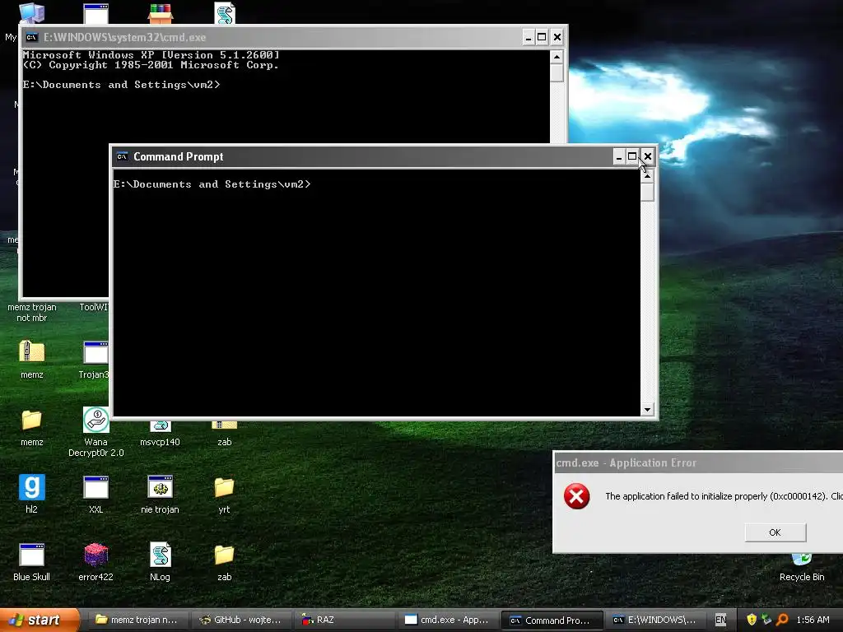This screenshot has width=843, height=632.
Task: Click the cmd.exe - Application Error title
Action: coord(626,462)
